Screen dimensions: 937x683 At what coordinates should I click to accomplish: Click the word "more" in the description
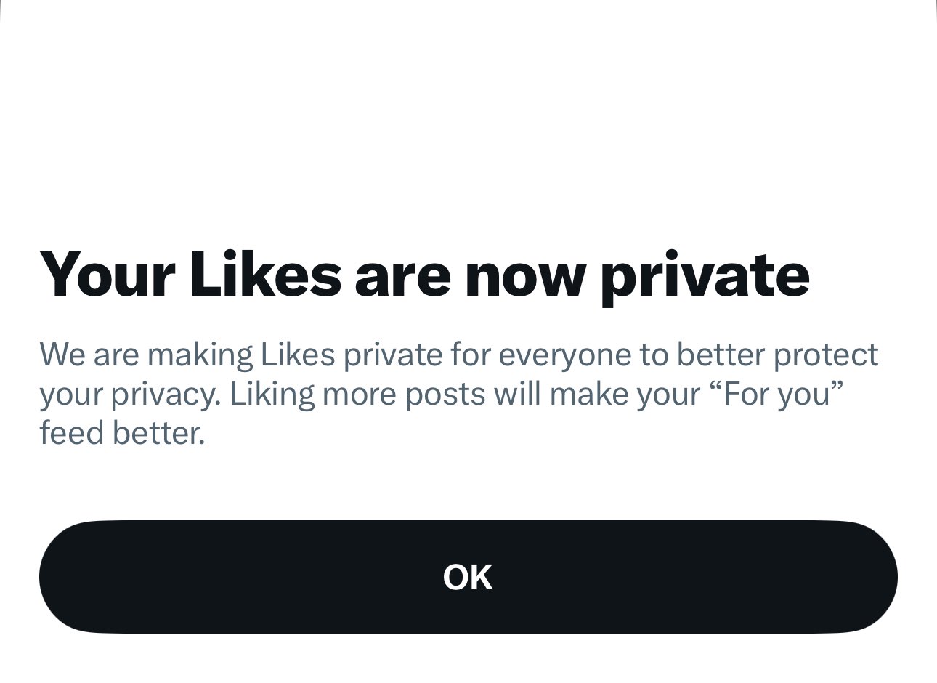click(359, 395)
